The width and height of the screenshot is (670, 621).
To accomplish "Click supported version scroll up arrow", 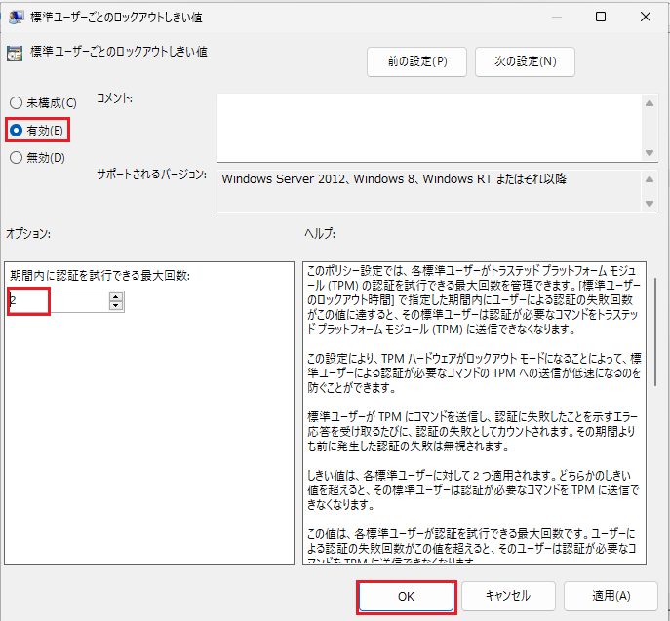I will pyautogui.click(x=650, y=179).
